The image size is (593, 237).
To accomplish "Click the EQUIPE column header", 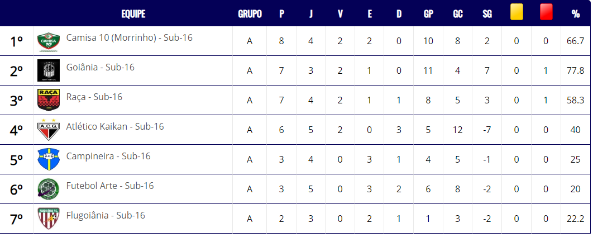I will (x=133, y=14).
